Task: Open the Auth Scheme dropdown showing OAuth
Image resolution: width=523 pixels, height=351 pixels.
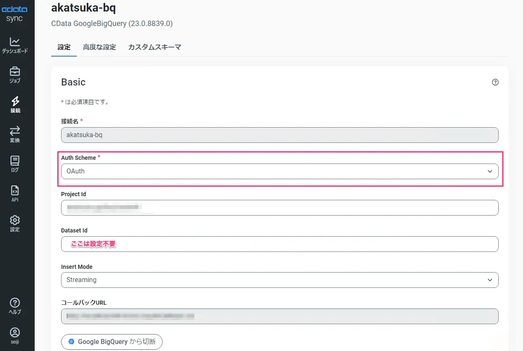Action: (x=279, y=171)
